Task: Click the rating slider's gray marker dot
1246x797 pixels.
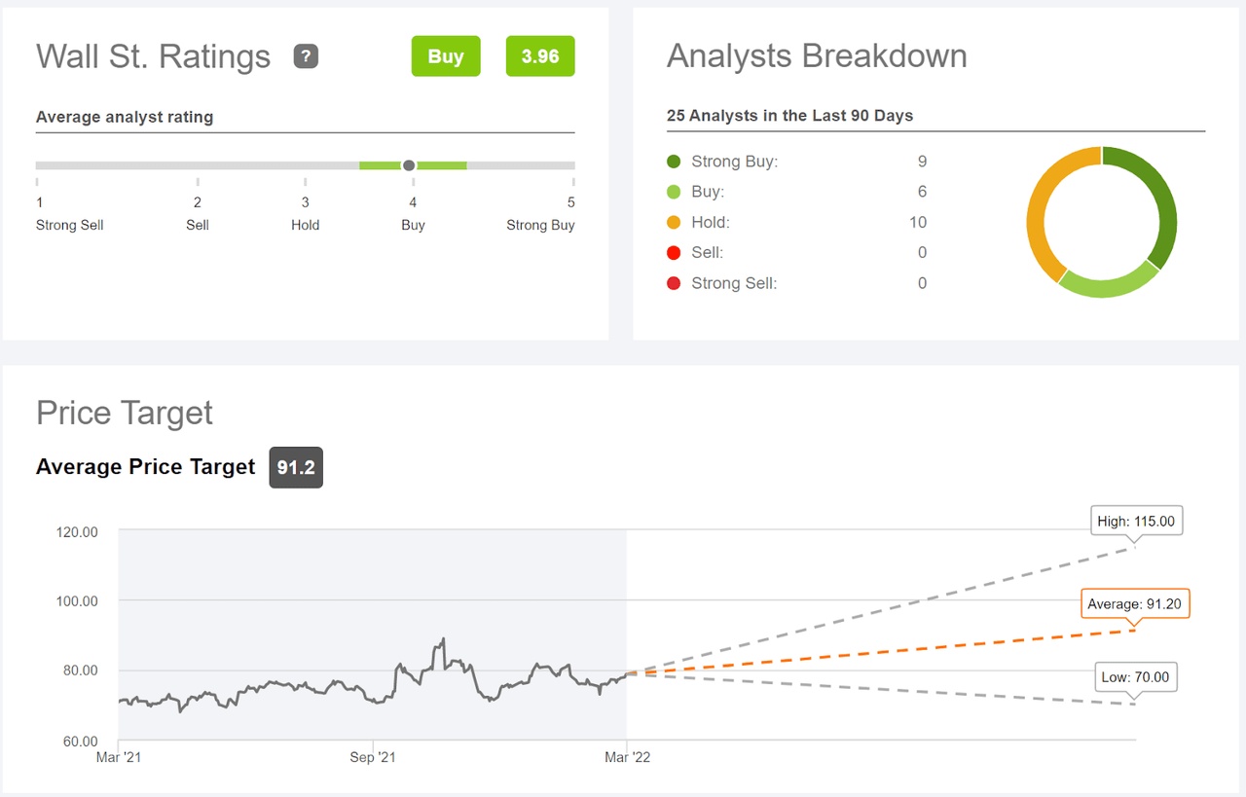Action: coord(409,165)
